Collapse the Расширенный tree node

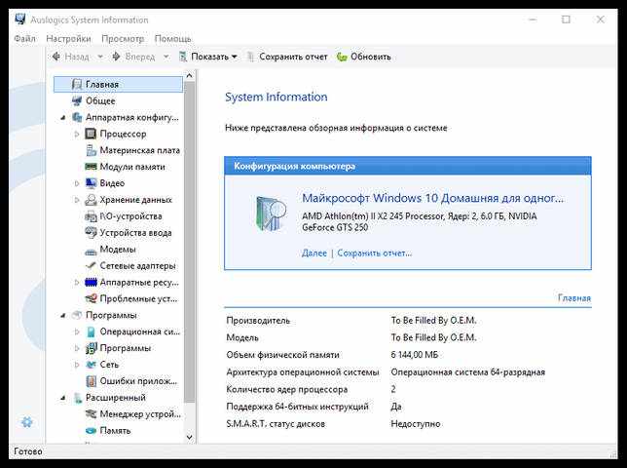(x=62, y=398)
